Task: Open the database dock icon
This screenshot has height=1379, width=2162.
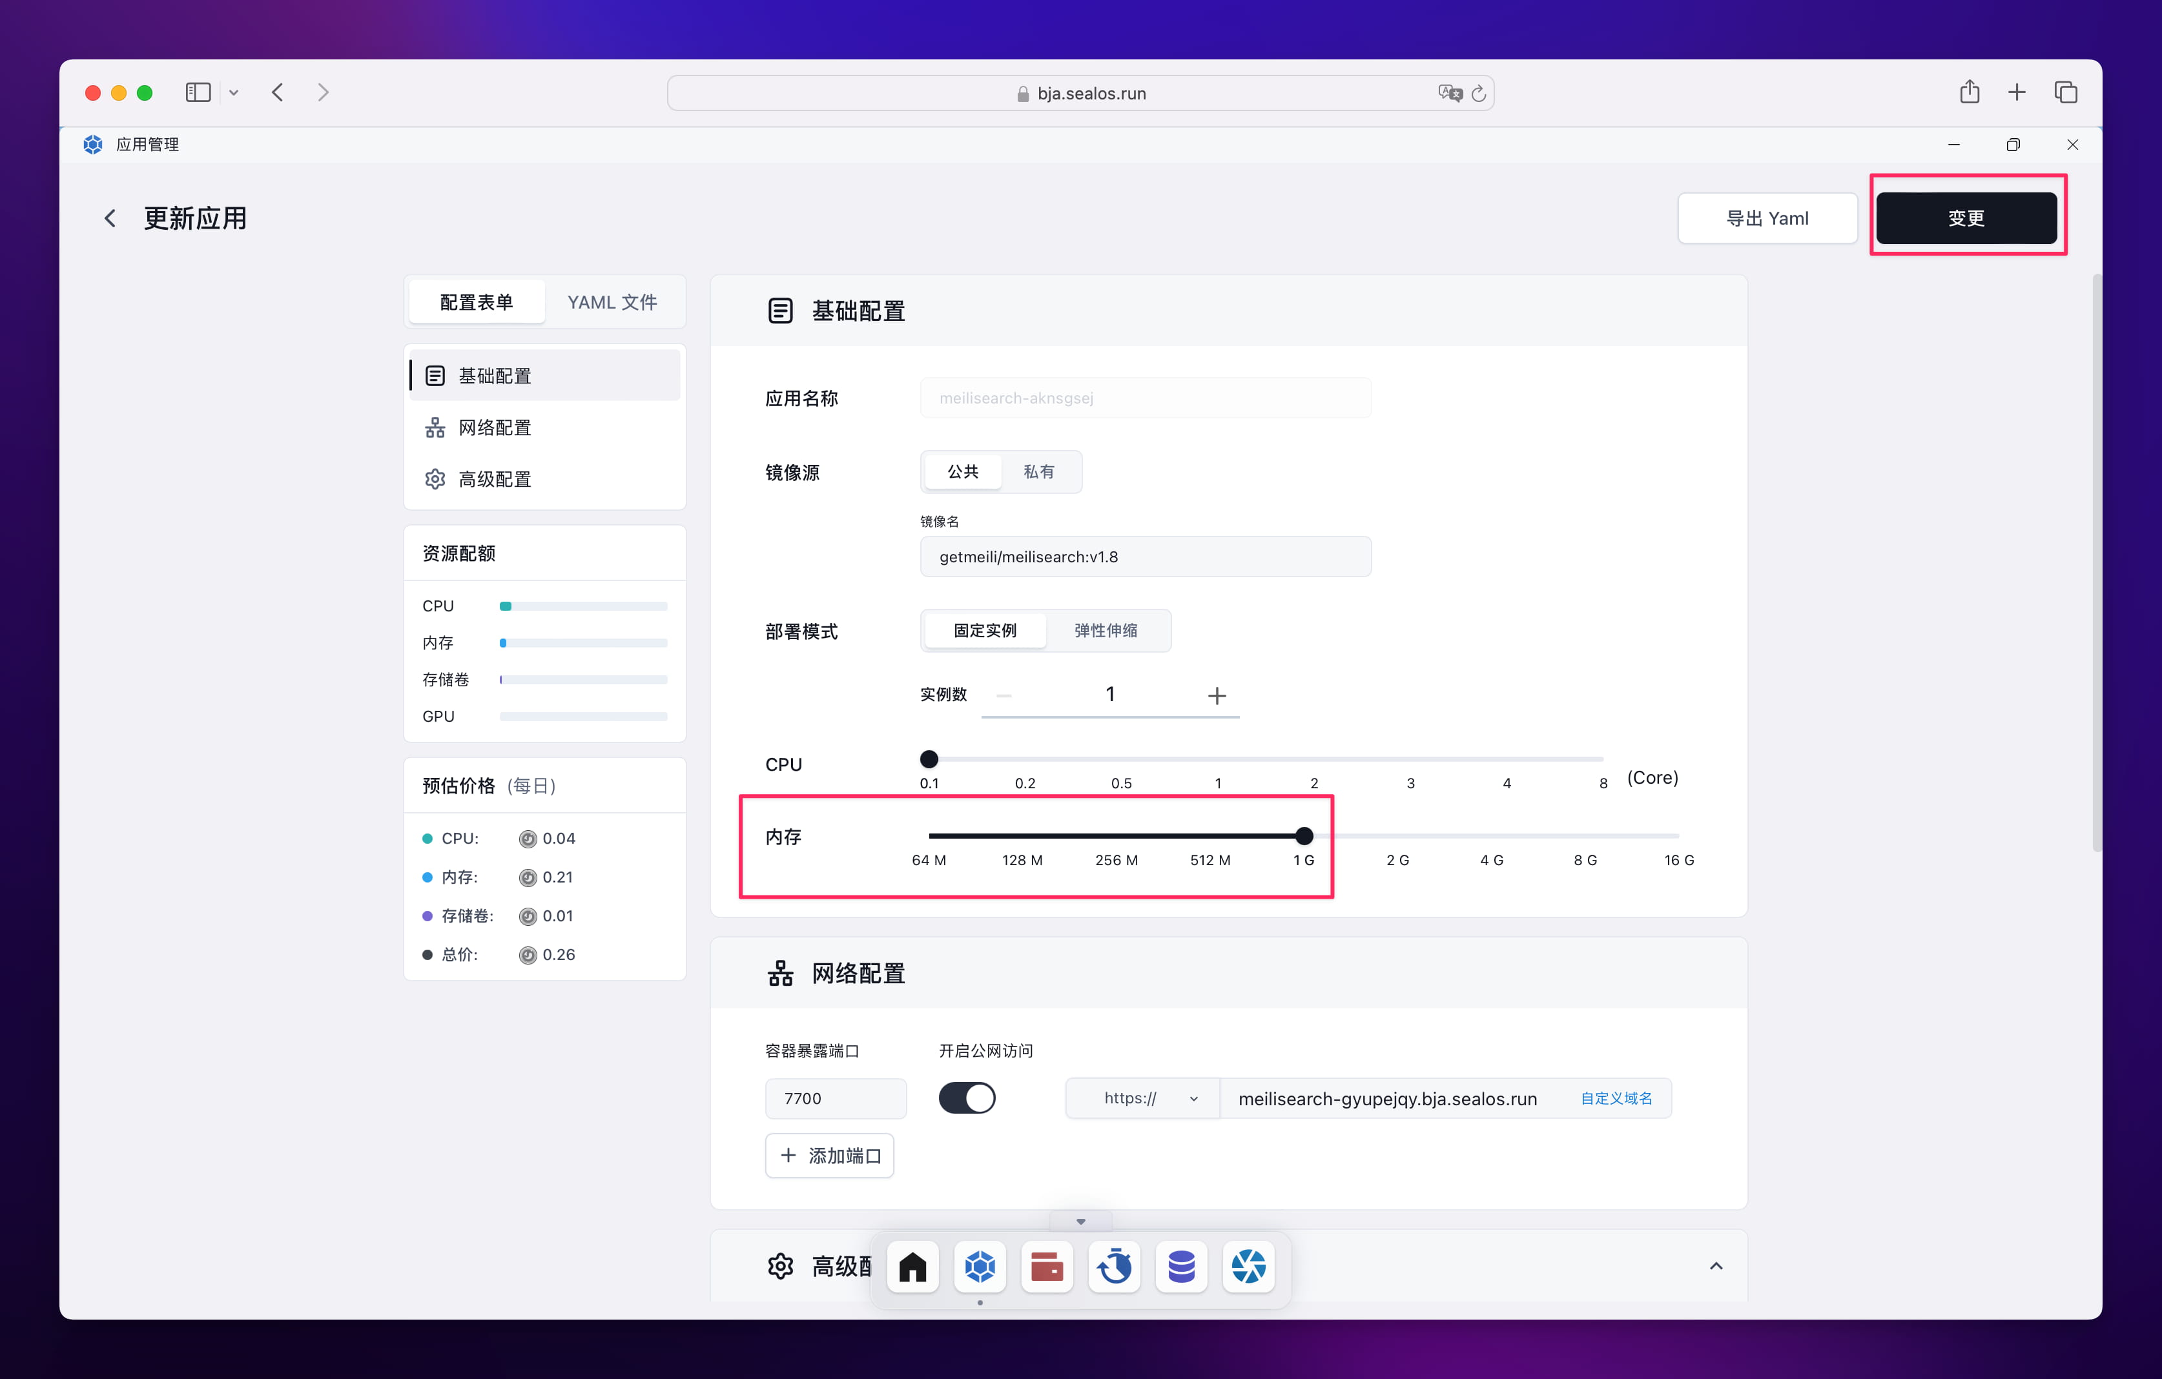Action: coord(1182,1267)
